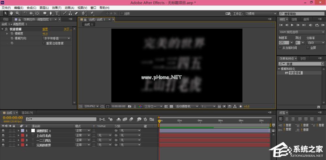Click the 关于 link for 快速模糊 effect
Screen dimensions: 326x160
pyautogui.click(x=67, y=29)
